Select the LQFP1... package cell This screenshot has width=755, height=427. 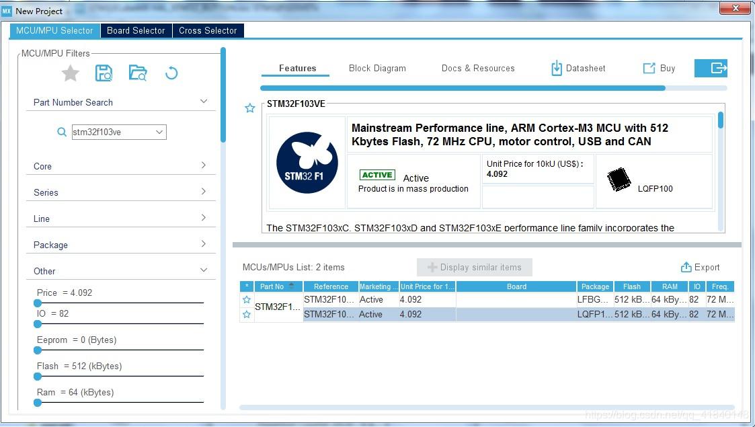tap(595, 314)
